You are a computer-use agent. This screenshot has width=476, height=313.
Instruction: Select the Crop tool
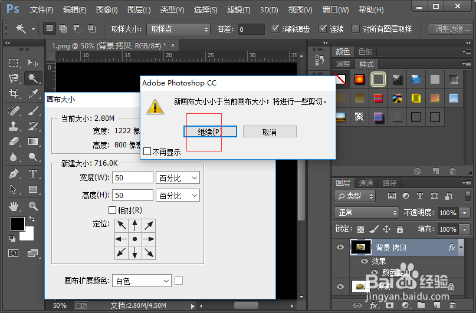(x=14, y=93)
